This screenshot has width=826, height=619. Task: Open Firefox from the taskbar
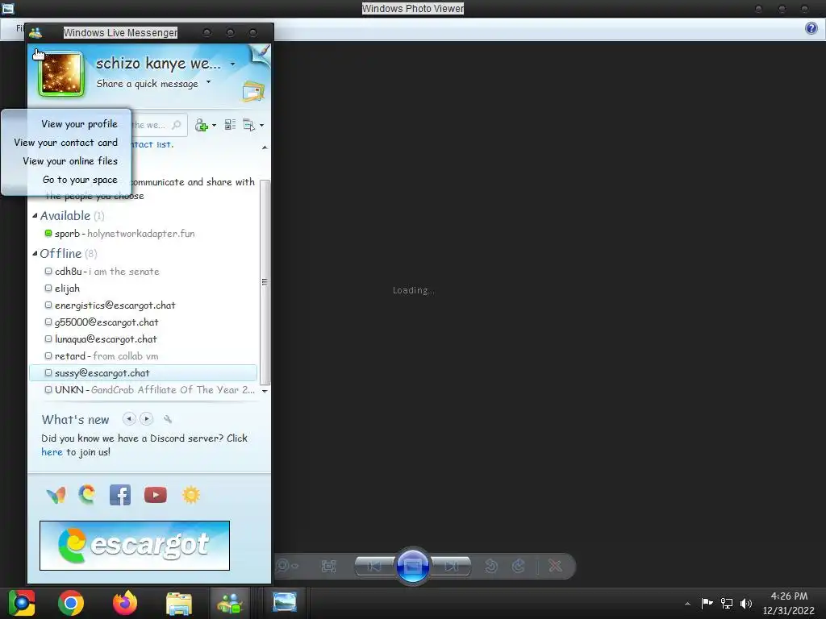tap(125, 603)
